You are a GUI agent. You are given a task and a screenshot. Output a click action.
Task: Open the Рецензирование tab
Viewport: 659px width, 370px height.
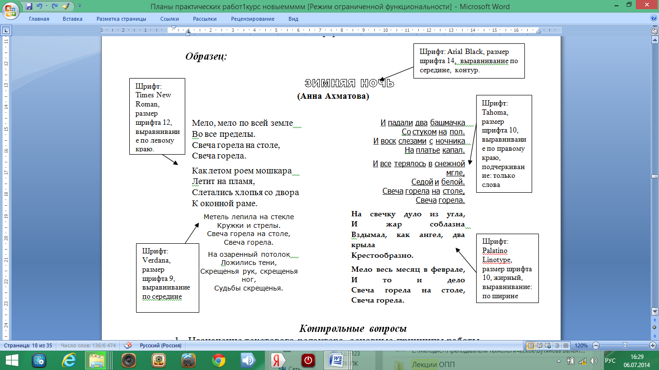pos(253,19)
